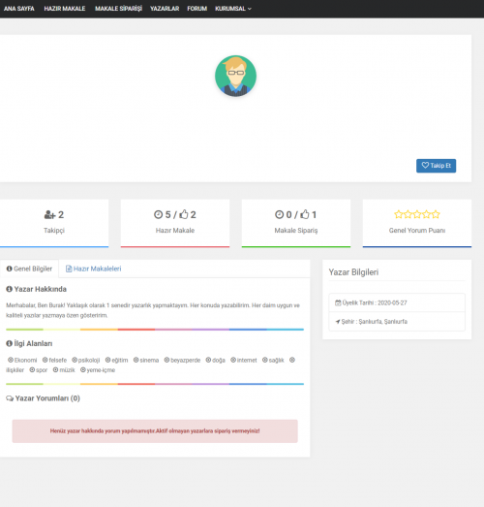Click the clock icon in Makale Sipariş card
This screenshot has width=484, height=507.
click(280, 214)
